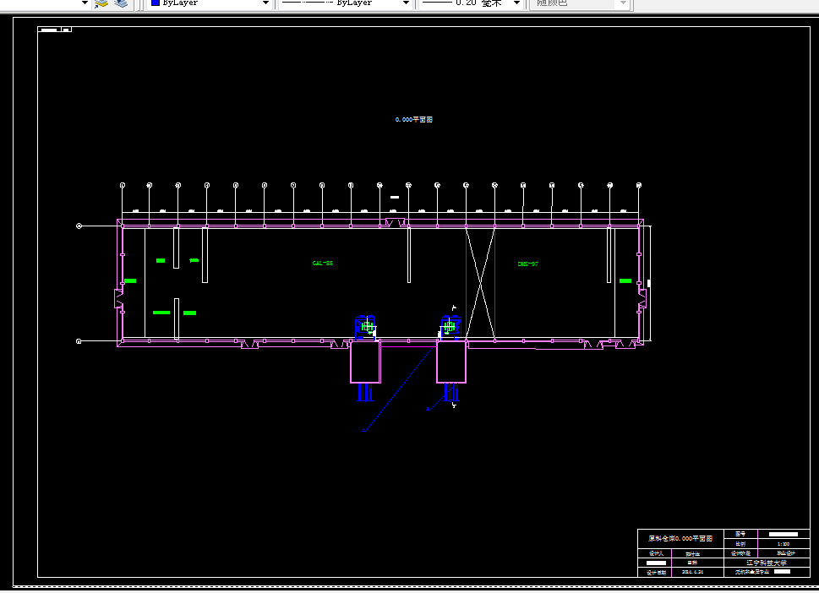Click the blue ByLayer color swatch
Viewport: 819px width, 593px height.
coord(156,3)
